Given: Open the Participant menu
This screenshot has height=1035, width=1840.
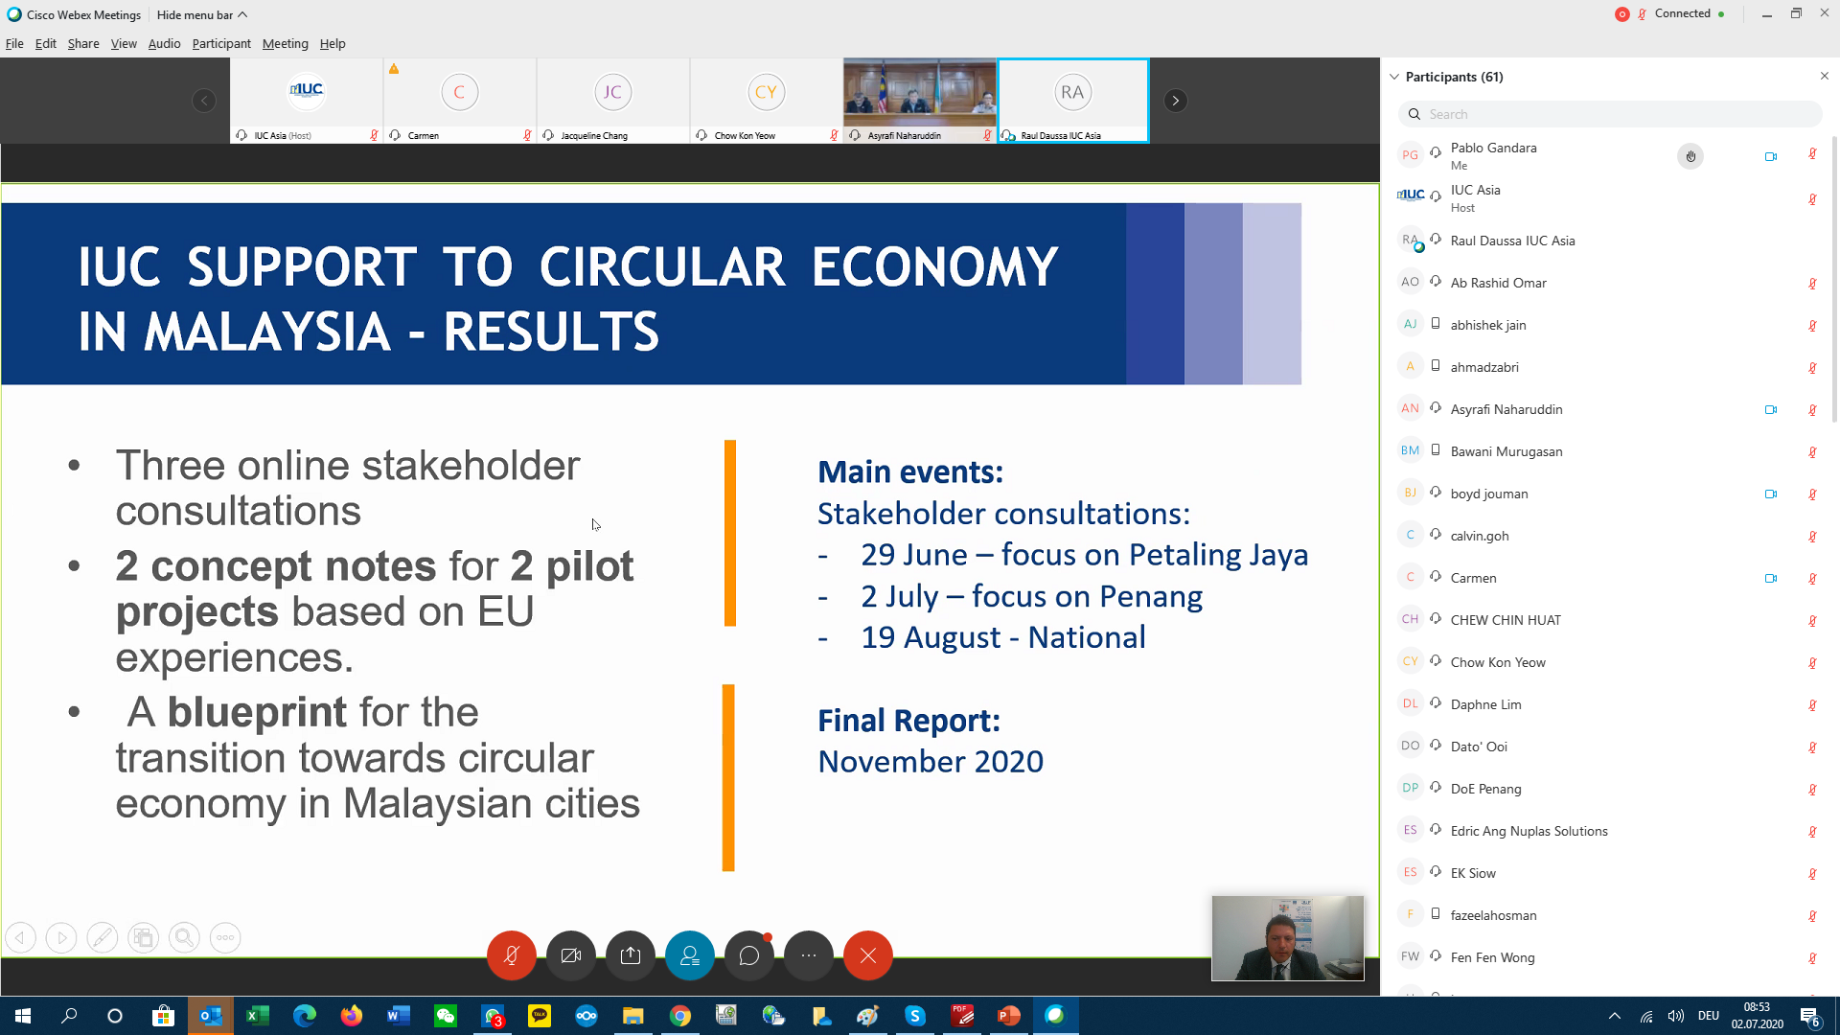Looking at the screenshot, I should (x=220, y=44).
